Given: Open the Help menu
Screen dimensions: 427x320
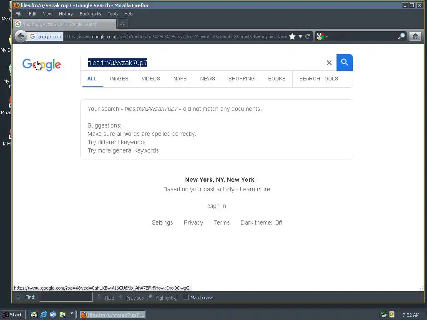Looking at the screenshot, I should point(128,14).
